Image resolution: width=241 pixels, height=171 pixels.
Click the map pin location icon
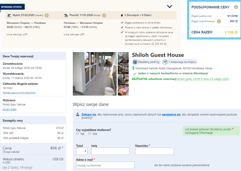tap(133, 68)
